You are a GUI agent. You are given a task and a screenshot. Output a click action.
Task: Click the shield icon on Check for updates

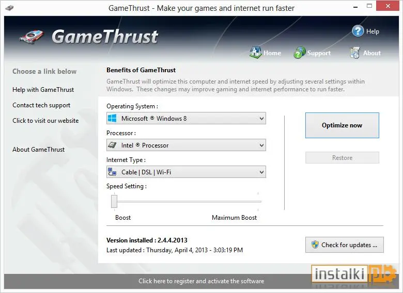point(315,245)
